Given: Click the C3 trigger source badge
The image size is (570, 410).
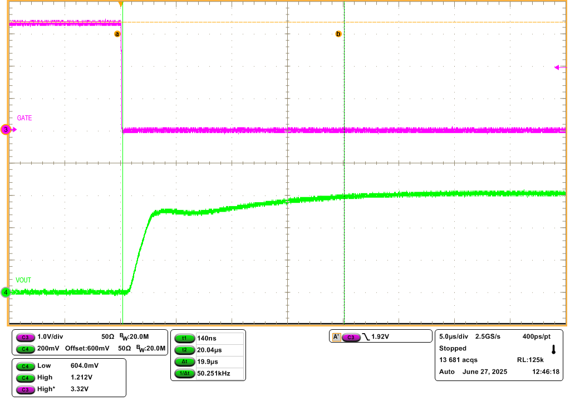Looking at the screenshot, I should pos(351,337).
